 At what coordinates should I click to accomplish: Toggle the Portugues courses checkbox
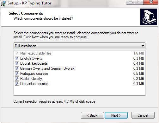click(17, 74)
